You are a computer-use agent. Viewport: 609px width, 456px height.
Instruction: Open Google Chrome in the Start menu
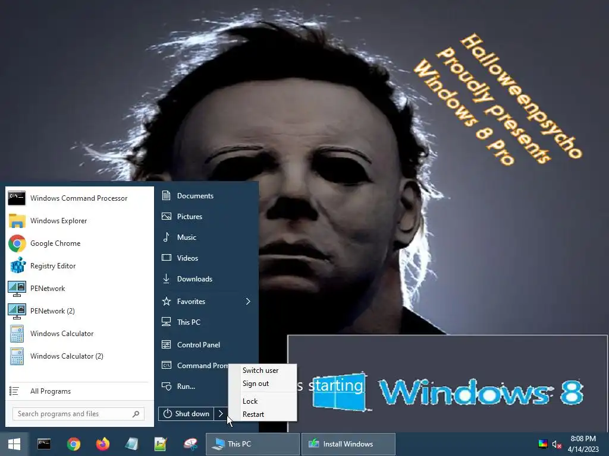click(79, 243)
